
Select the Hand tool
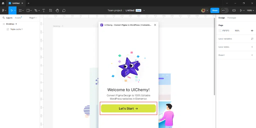57,10
